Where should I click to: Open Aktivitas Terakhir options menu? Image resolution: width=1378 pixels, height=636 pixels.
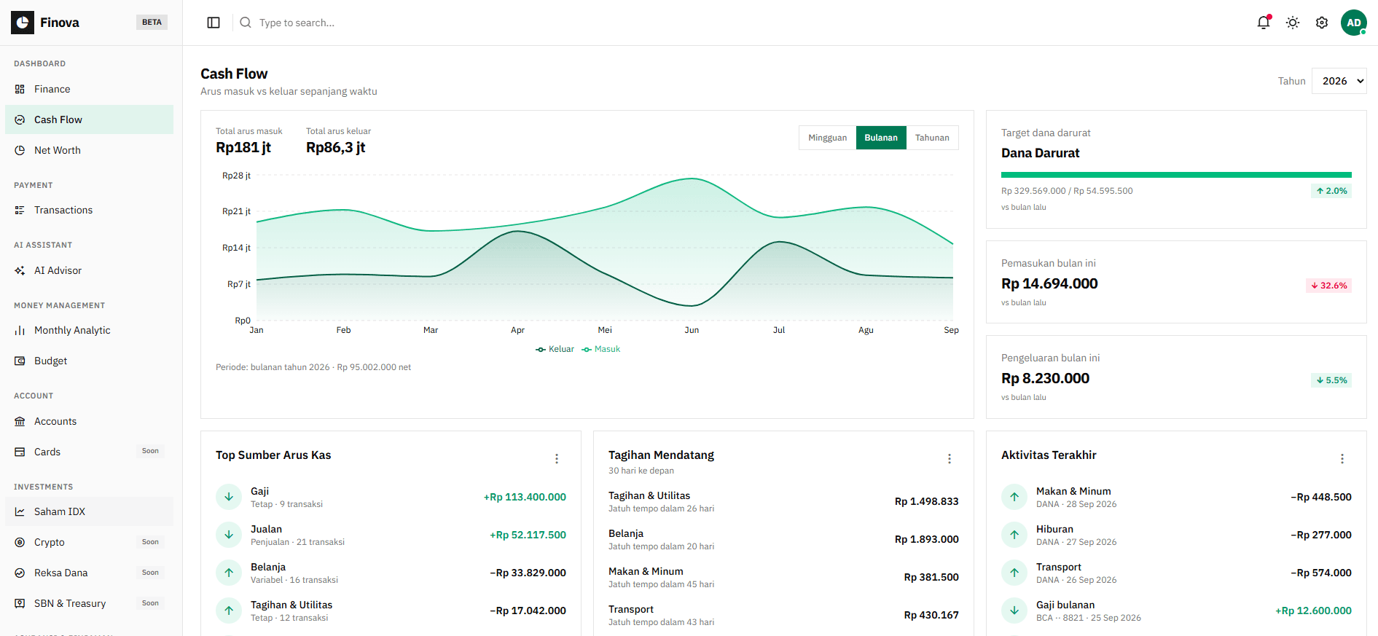tap(1342, 459)
